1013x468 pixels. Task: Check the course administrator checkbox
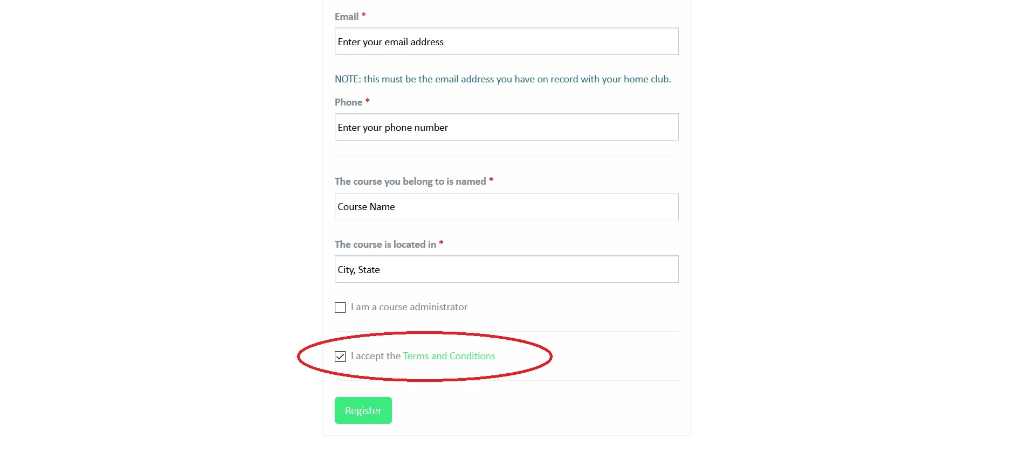coord(340,308)
